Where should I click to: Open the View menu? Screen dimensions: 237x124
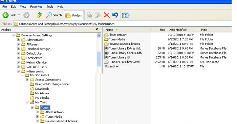23,7
